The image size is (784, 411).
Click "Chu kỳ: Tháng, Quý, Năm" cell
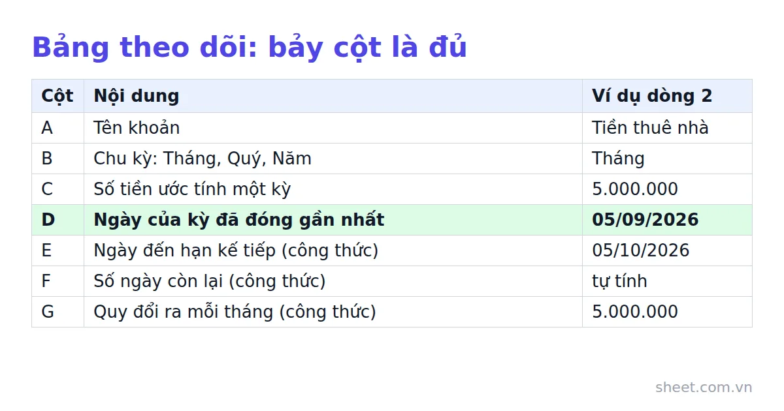(x=333, y=159)
